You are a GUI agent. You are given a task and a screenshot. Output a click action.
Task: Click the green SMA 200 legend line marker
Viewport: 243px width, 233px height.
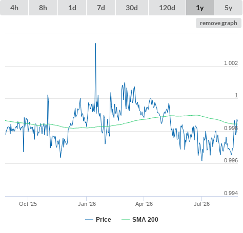126,220
